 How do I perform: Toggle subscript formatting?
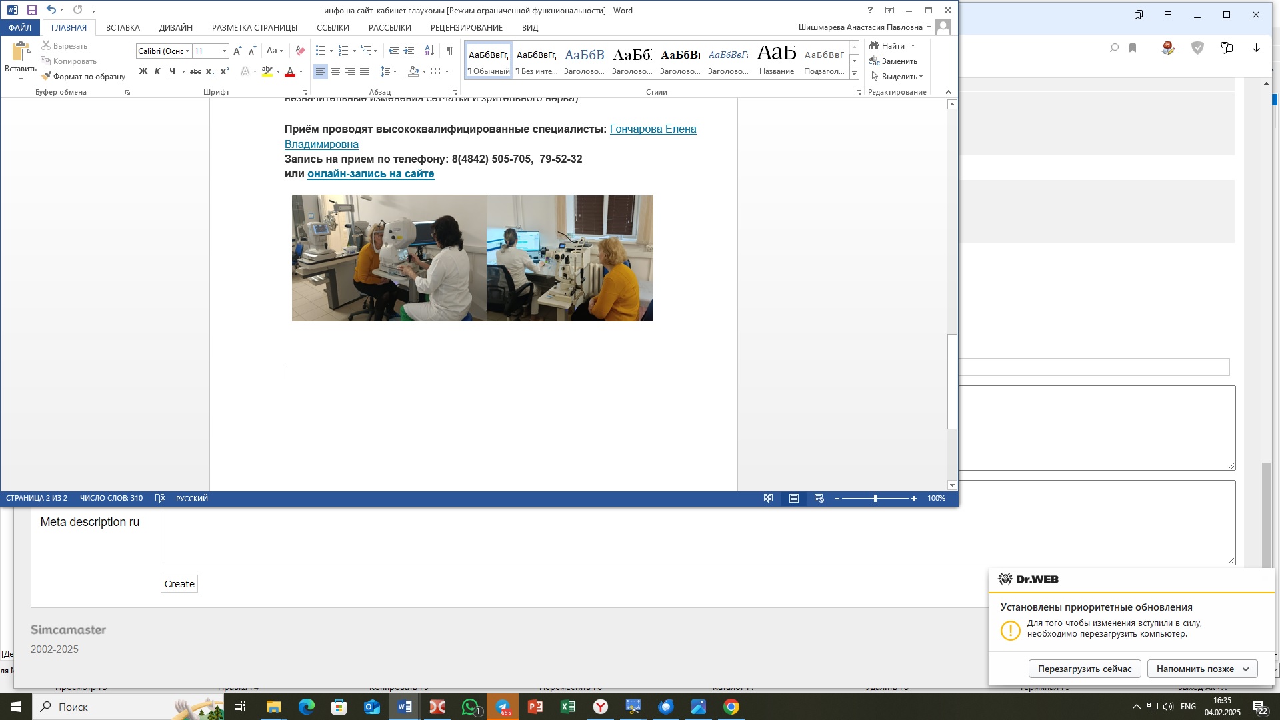210,71
